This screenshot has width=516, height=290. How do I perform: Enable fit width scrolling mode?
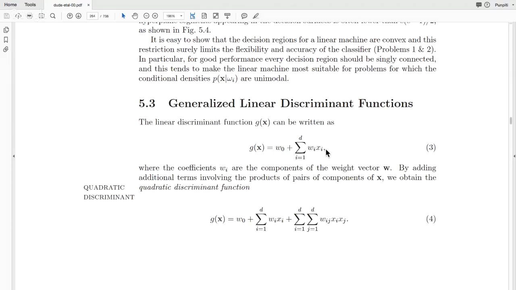click(x=193, y=16)
